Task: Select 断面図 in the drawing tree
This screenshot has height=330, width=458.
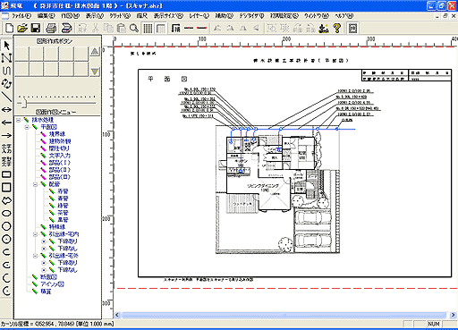Action: 48,277
